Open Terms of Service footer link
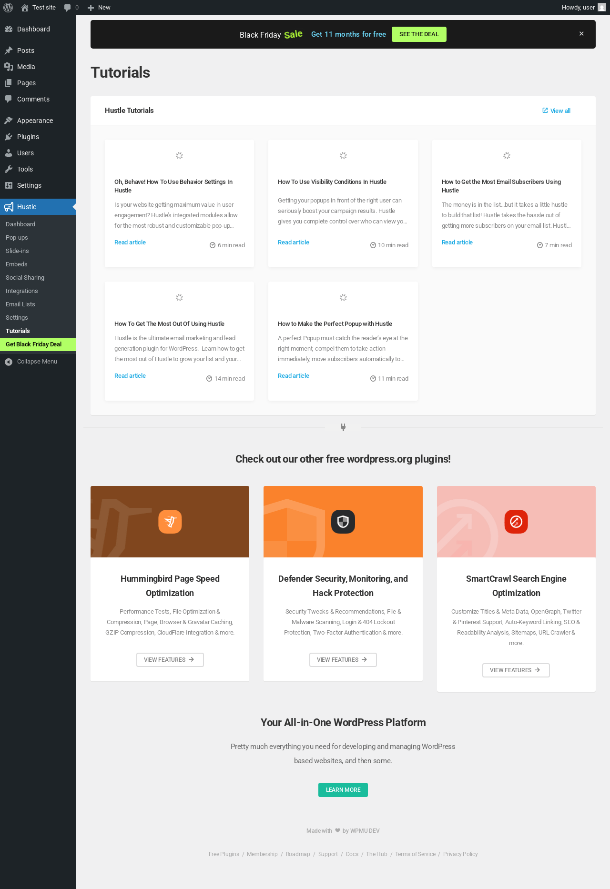 tap(415, 854)
